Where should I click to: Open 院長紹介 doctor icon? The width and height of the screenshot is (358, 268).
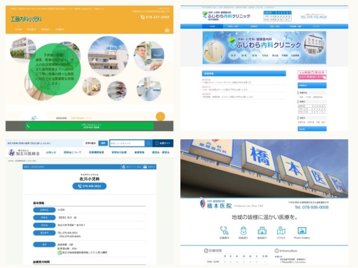[243, 232]
